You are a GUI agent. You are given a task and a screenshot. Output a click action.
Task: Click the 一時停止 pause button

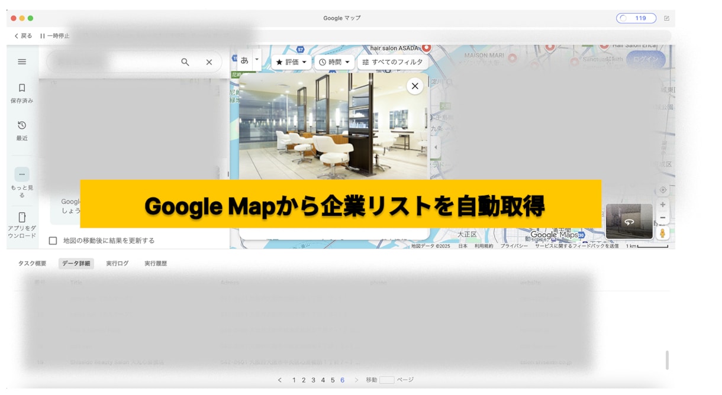tap(55, 36)
